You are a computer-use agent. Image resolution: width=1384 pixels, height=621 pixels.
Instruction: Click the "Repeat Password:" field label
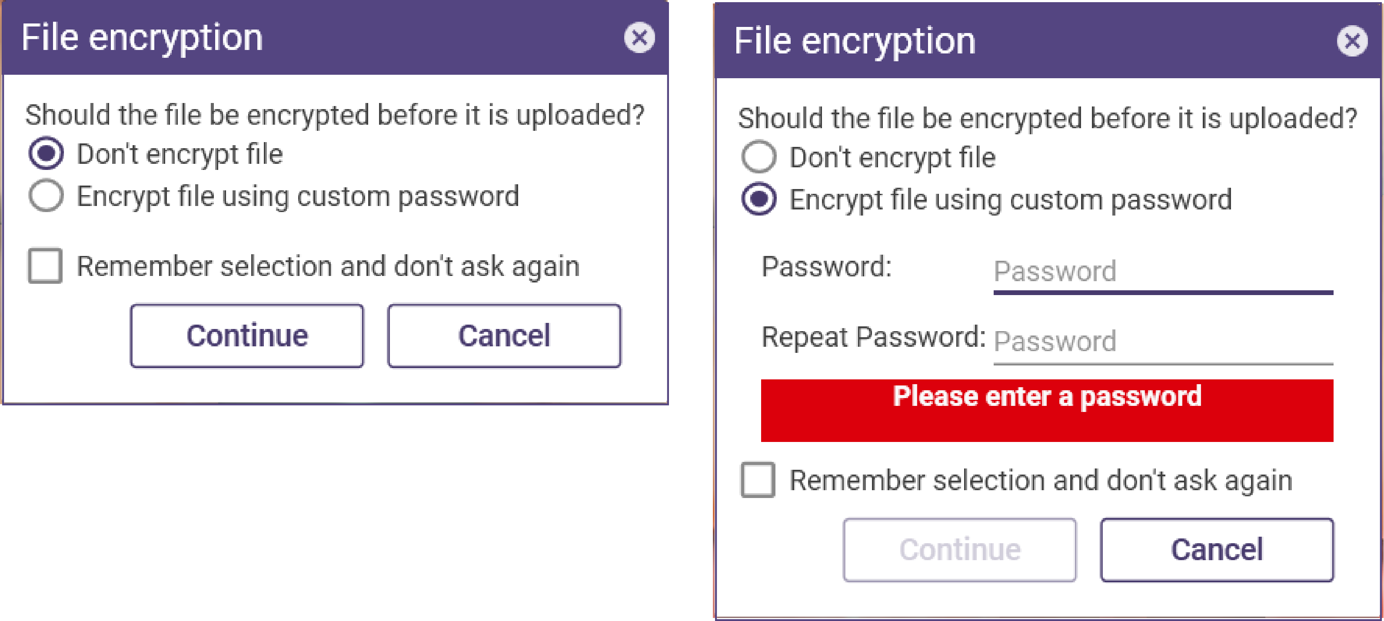pos(874,337)
